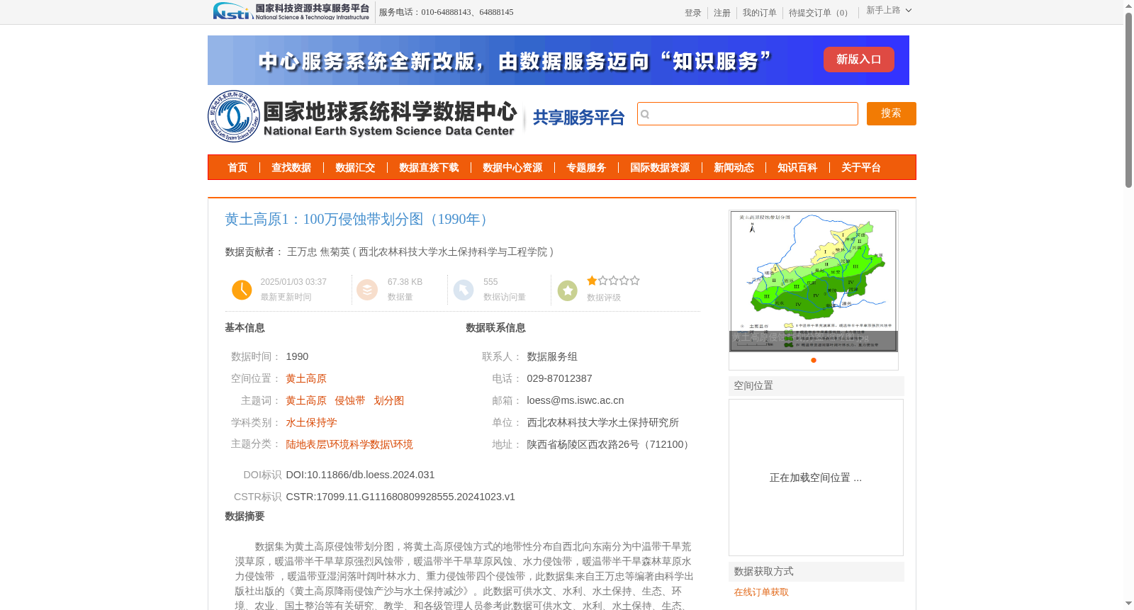1134x610 pixels.
Task: Click the data visit count icon
Action: coord(464,290)
